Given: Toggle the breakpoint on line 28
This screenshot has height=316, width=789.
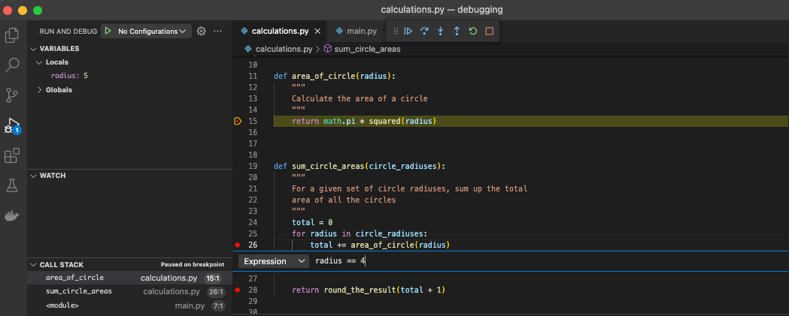Looking at the screenshot, I should click(238, 290).
